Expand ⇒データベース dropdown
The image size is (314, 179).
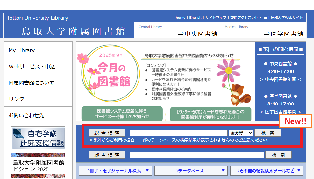pyautogui.click(x=191, y=171)
